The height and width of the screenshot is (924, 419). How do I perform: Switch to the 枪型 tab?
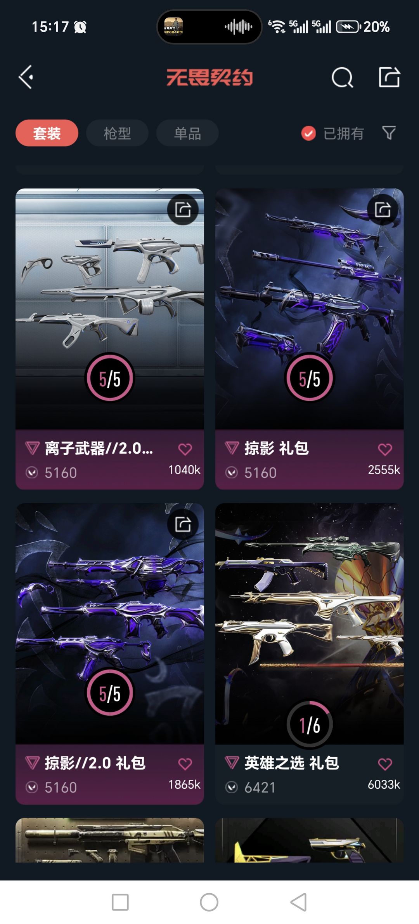point(117,133)
